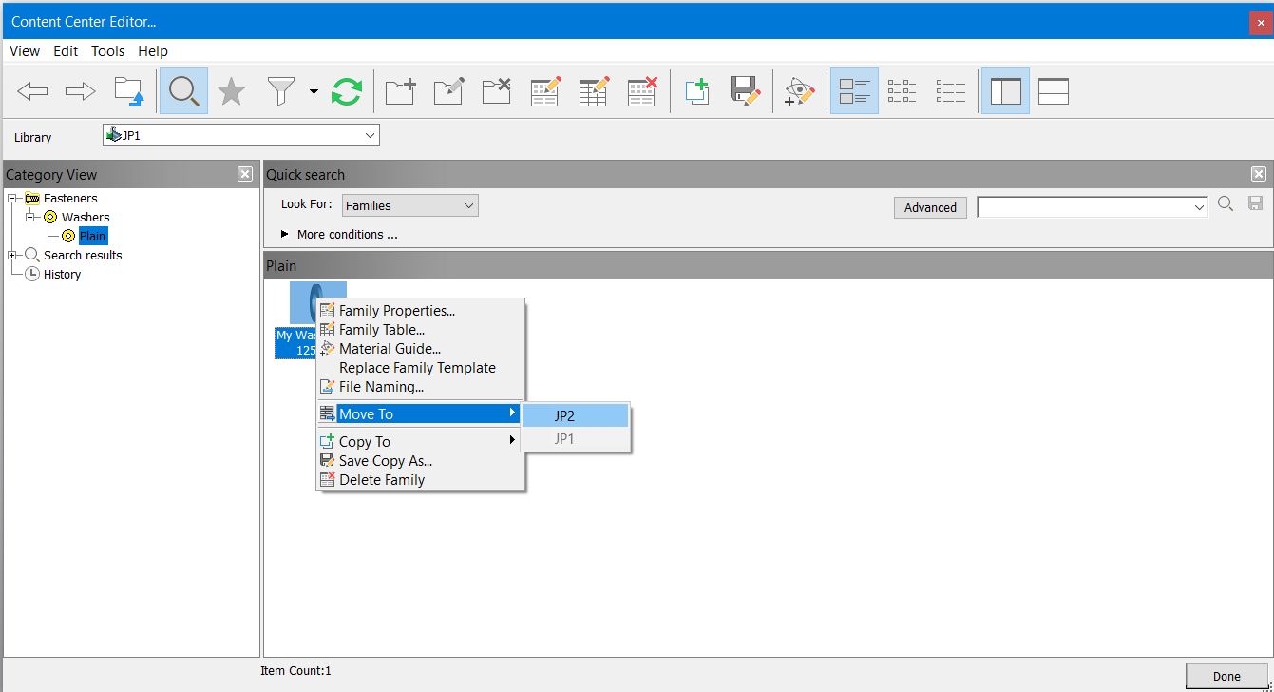
Task: Select the rename category folder-pencil icon
Action: click(x=447, y=90)
